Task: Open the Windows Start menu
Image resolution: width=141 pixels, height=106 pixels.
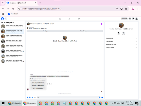Action: pyautogui.click(x=3, y=103)
